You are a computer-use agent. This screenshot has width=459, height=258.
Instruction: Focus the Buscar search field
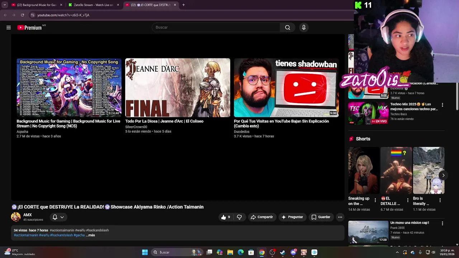[x=216, y=27]
